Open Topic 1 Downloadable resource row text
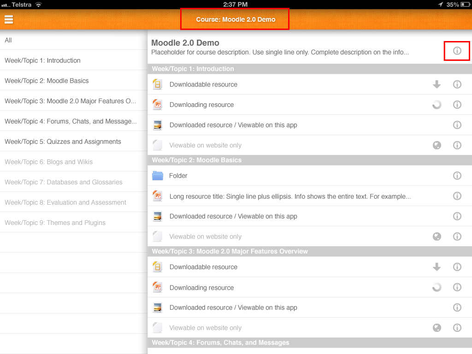The height and width of the screenshot is (354, 472). click(203, 84)
